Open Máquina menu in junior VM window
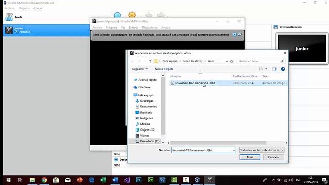The width and height of the screenshot is (329, 185). [x=112, y=27]
